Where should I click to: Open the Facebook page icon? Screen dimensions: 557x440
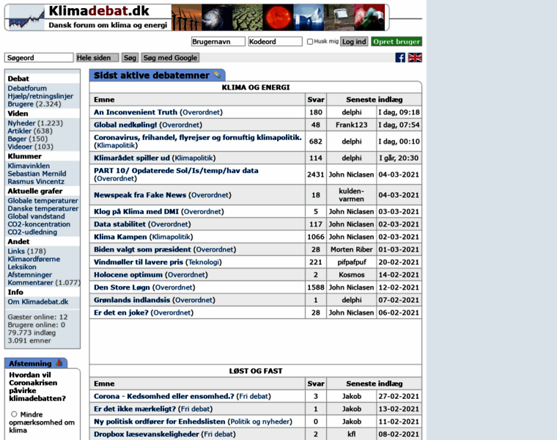click(x=400, y=58)
